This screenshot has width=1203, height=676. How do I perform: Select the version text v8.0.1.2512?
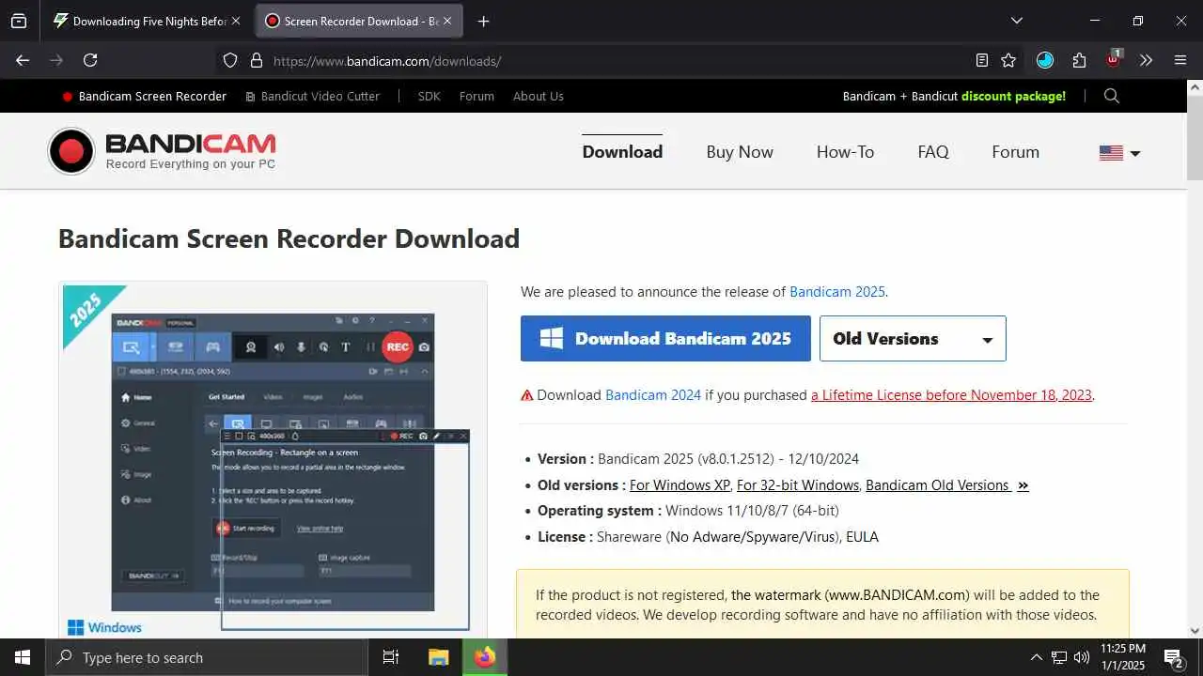[x=736, y=459]
